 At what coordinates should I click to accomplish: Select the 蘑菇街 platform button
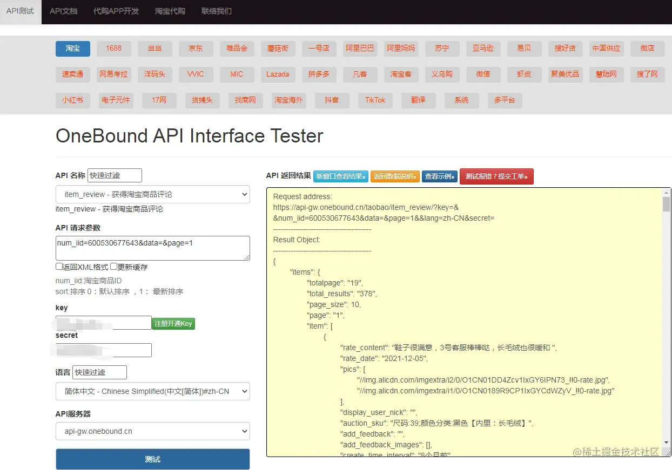278,49
